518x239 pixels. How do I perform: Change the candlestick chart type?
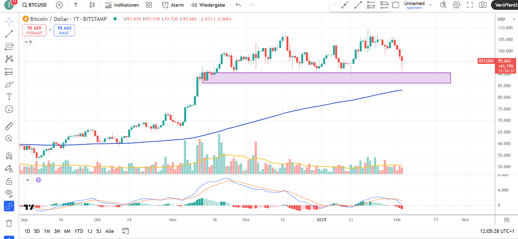[x=92, y=5]
